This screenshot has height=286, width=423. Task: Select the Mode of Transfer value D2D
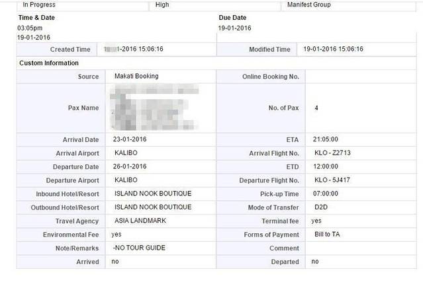tap(320, 207)
